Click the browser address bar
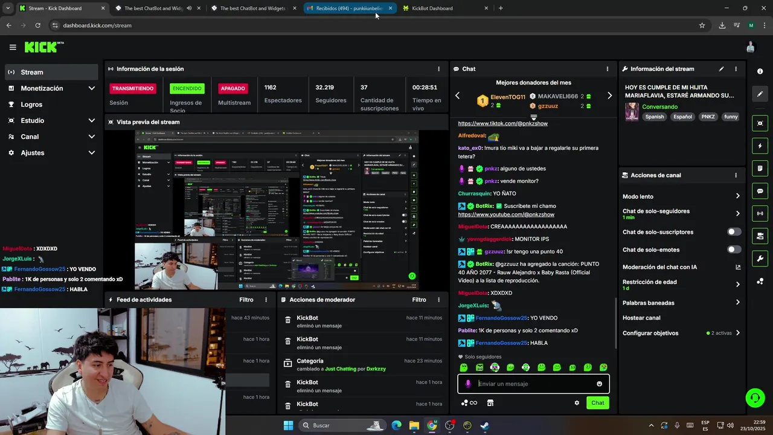Screen dimensions: 773x435 click(374, 25)
